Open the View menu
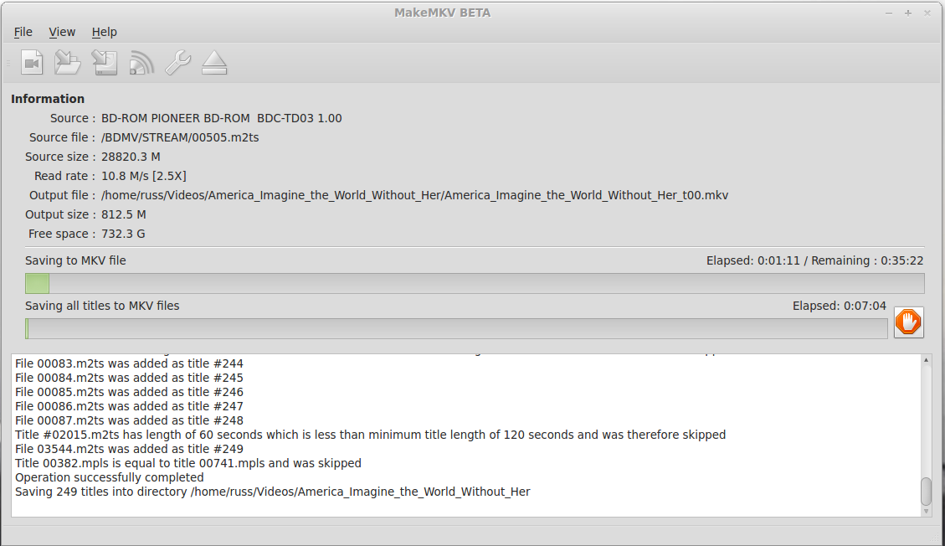This screenshot has width=945, height=546. (x=62, y=32)
